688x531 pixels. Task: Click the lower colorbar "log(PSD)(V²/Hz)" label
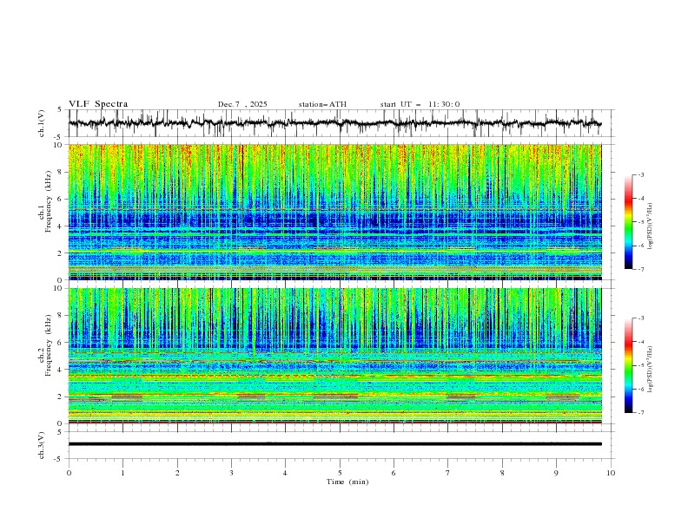[650, 369]
